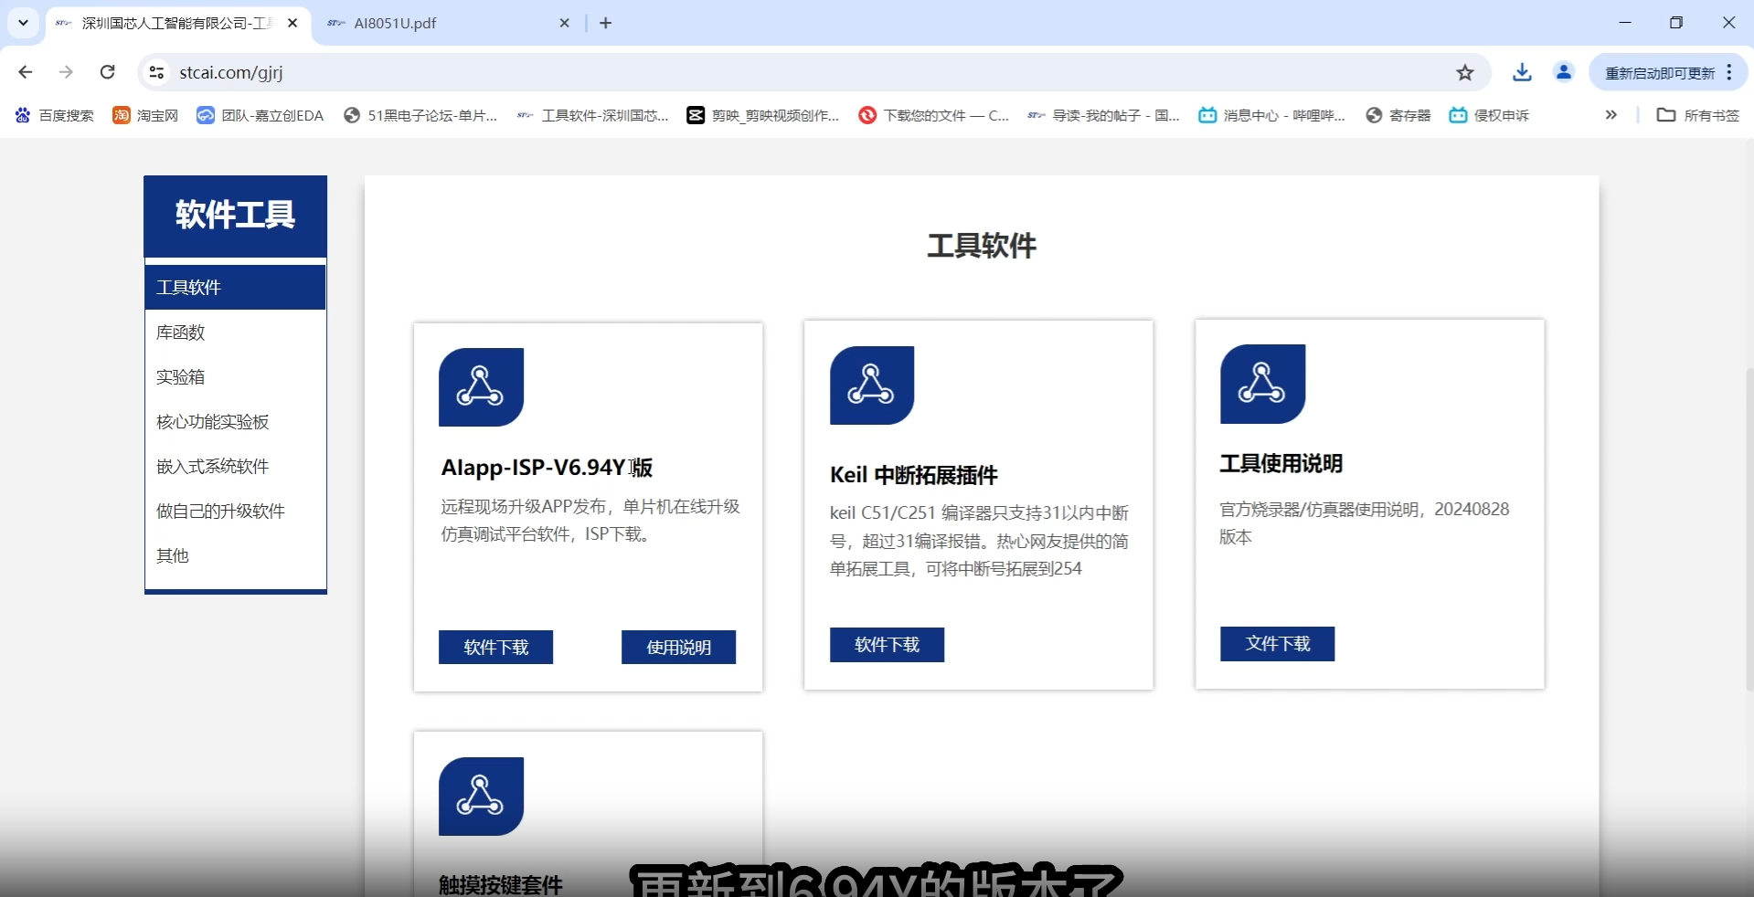Open 团队-嘉立创EDA bookmark
The height and width of the screenshot is (897, 1754).
[x=260, y=115]
